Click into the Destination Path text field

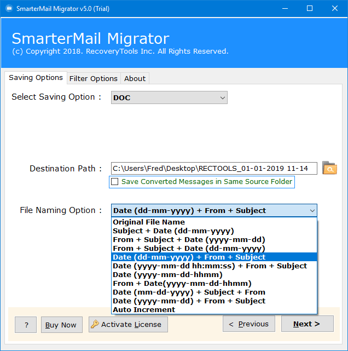[214, 168]
